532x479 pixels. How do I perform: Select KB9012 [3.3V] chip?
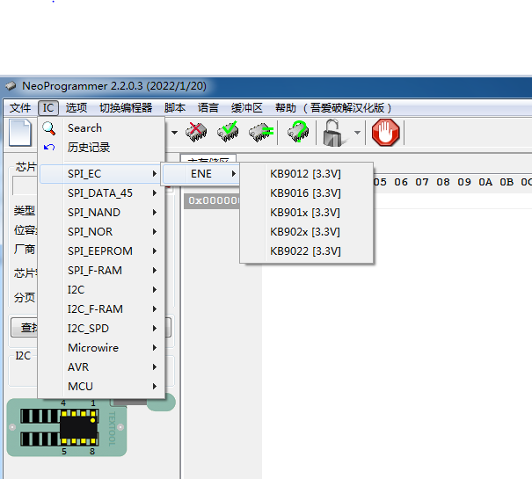305,174
